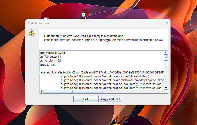Click the warning triangle icon

point(31,33)
